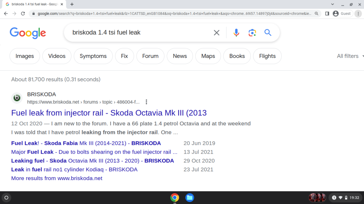Submit search with the magnifying glass icon
Viewport: 364px width, 204px height.
pyautogui.click(x=268, y=33)
